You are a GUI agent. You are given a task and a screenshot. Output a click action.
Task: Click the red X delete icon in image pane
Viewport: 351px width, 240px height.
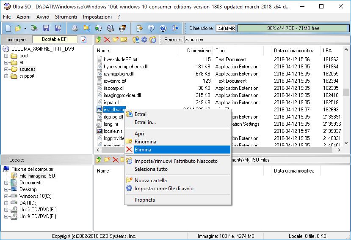[107, 40]
